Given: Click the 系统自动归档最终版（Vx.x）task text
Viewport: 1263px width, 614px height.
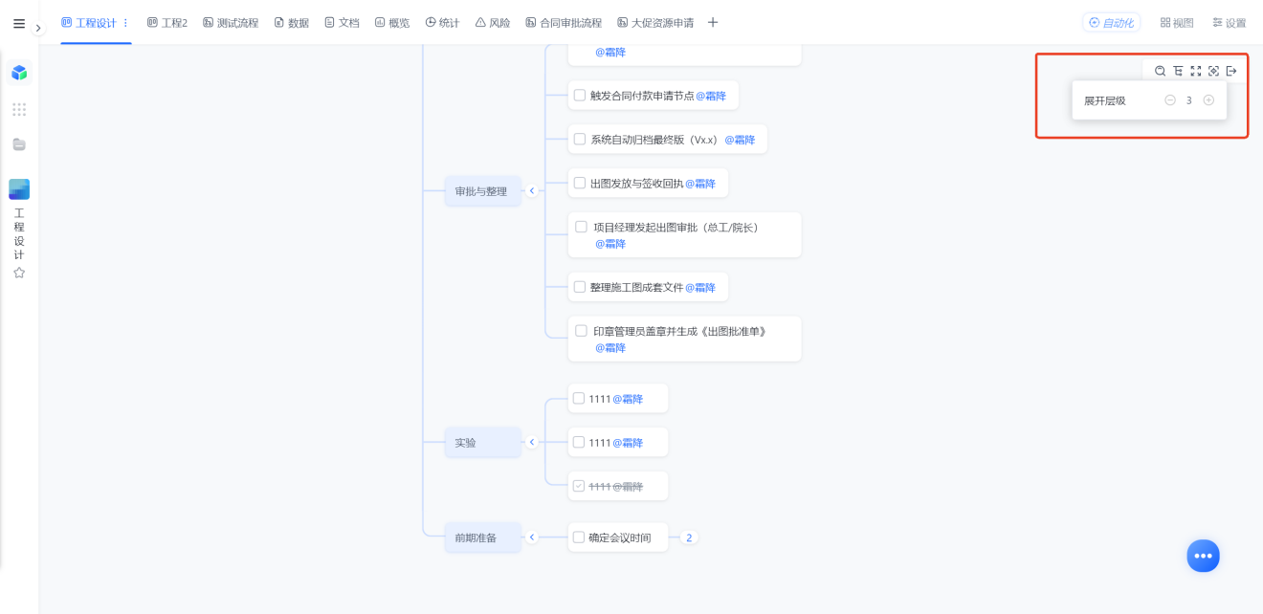Looking at the screenshot, I should point(654,140).
